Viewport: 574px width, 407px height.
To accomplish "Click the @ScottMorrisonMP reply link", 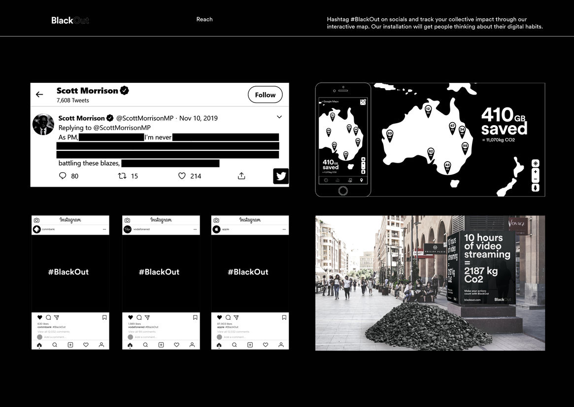I will coord(122,128).
